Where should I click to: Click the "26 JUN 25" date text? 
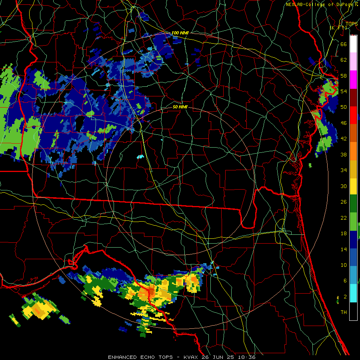(218, 357)
